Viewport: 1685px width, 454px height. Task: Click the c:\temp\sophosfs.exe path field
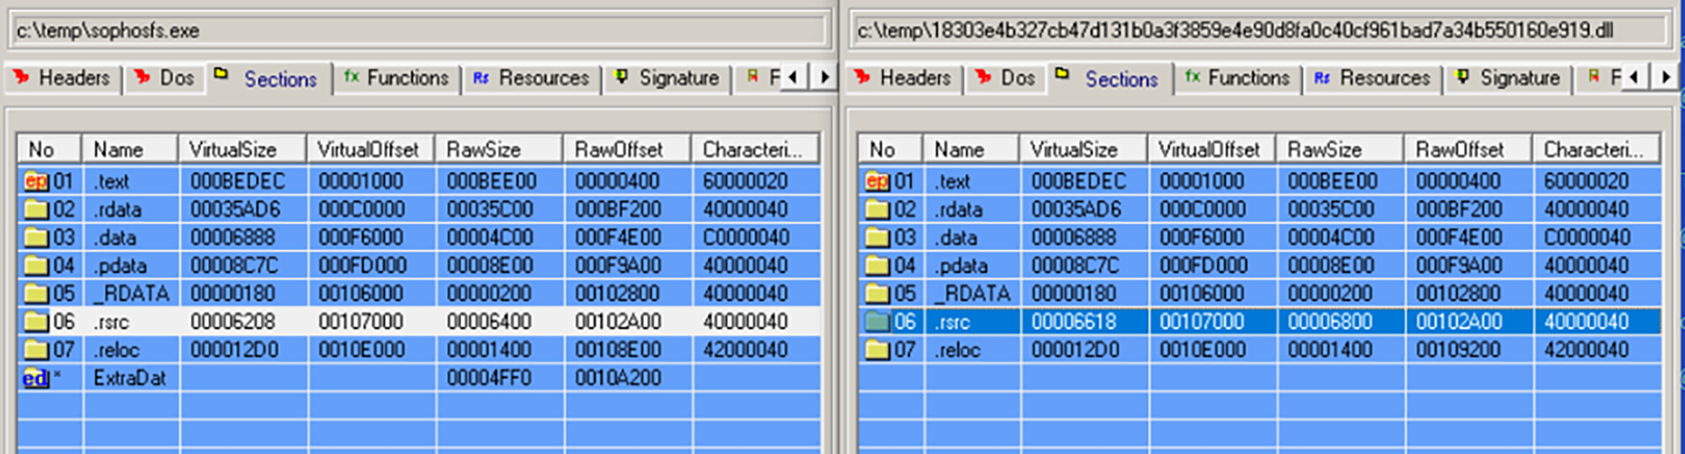[x=420, y=31]
